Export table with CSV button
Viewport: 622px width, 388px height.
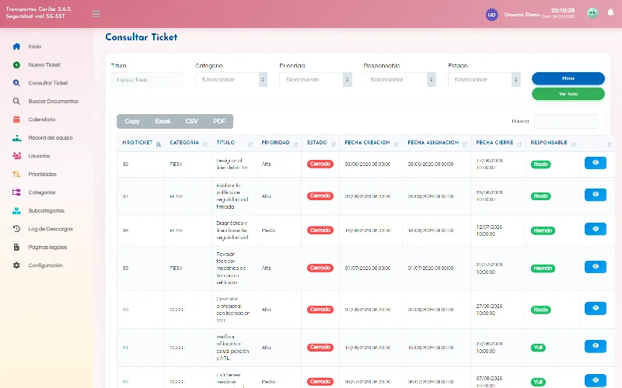tap(191, 121)
